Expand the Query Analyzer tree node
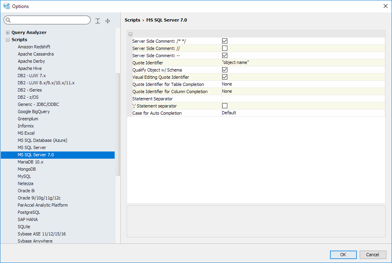Viewport: 392px width, 263px height. click(x=8, y=32)
